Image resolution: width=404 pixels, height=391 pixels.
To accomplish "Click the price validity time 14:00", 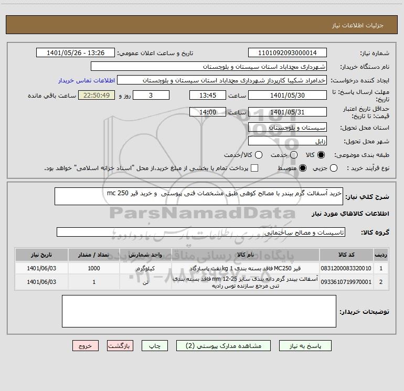I will (208, 112).
